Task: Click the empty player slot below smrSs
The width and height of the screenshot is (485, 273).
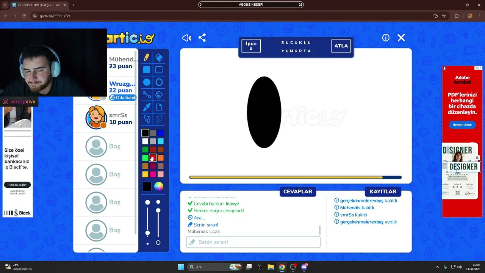Action: 106,146
